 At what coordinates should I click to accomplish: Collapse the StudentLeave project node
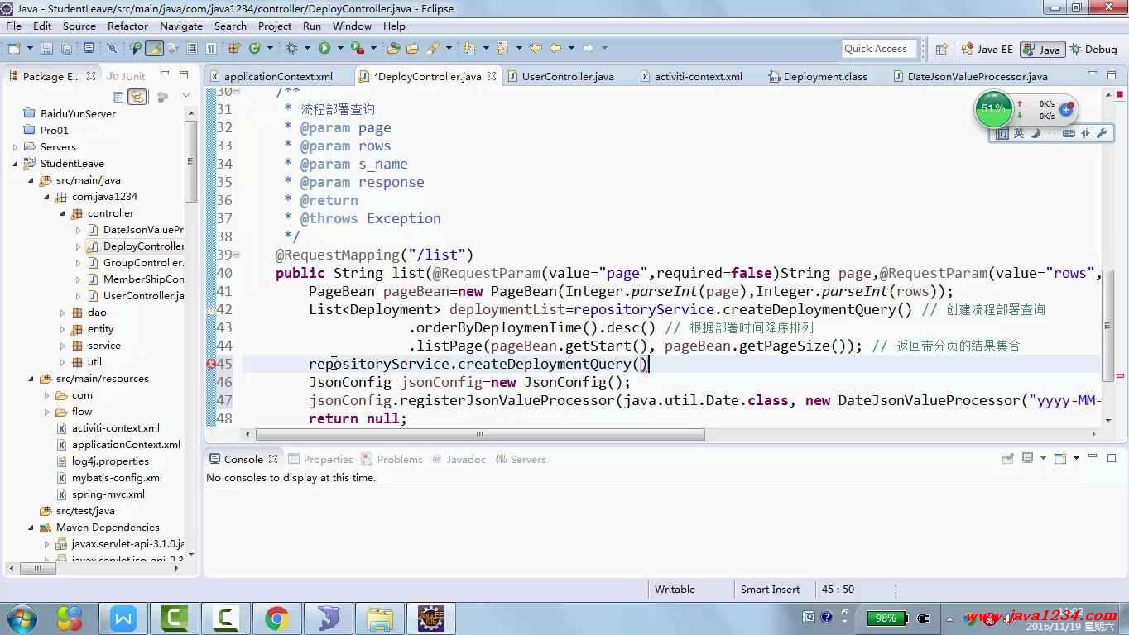click(x=15, y=164)
